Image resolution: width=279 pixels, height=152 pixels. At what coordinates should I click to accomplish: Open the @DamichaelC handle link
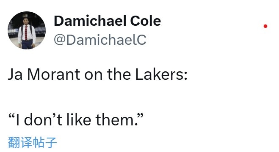pyautogui.click(x=100, y=40)
